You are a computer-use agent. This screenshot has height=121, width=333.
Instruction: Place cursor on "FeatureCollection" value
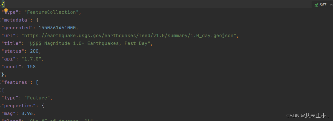pyautogui.click(x=52, y=12)
